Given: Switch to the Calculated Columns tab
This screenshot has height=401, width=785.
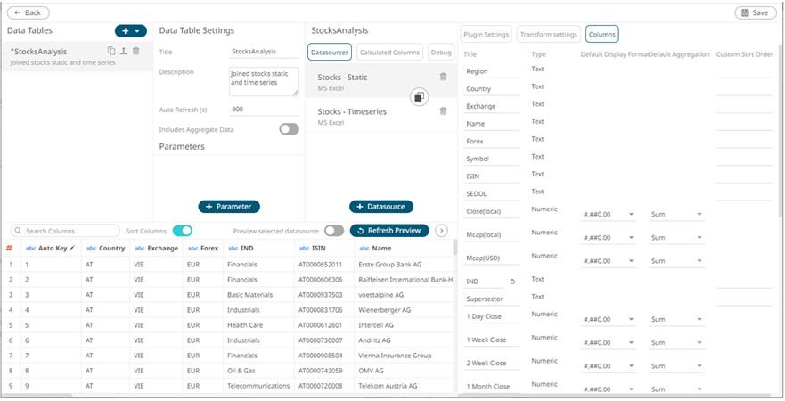Looking at the screenshot, I should [390, 52].
